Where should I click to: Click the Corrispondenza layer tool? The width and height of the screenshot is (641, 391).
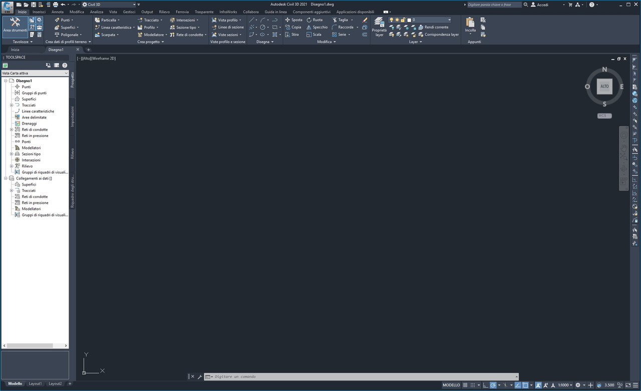click(x=438, y=34)
